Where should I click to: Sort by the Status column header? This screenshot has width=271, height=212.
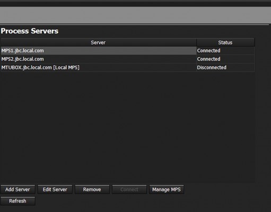225,42
